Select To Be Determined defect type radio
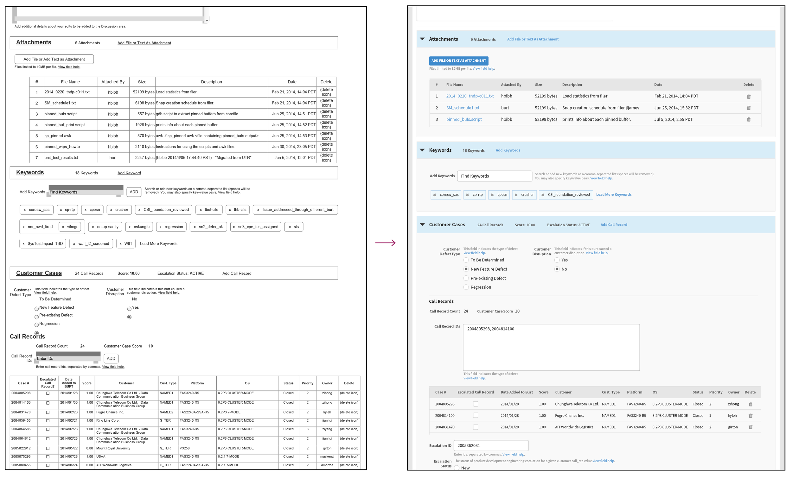 466,260
